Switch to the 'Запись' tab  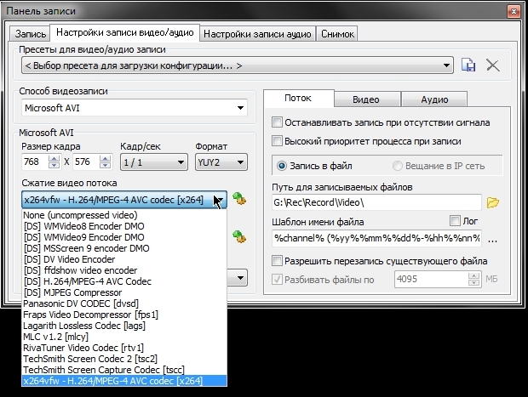tap(31, 34)
